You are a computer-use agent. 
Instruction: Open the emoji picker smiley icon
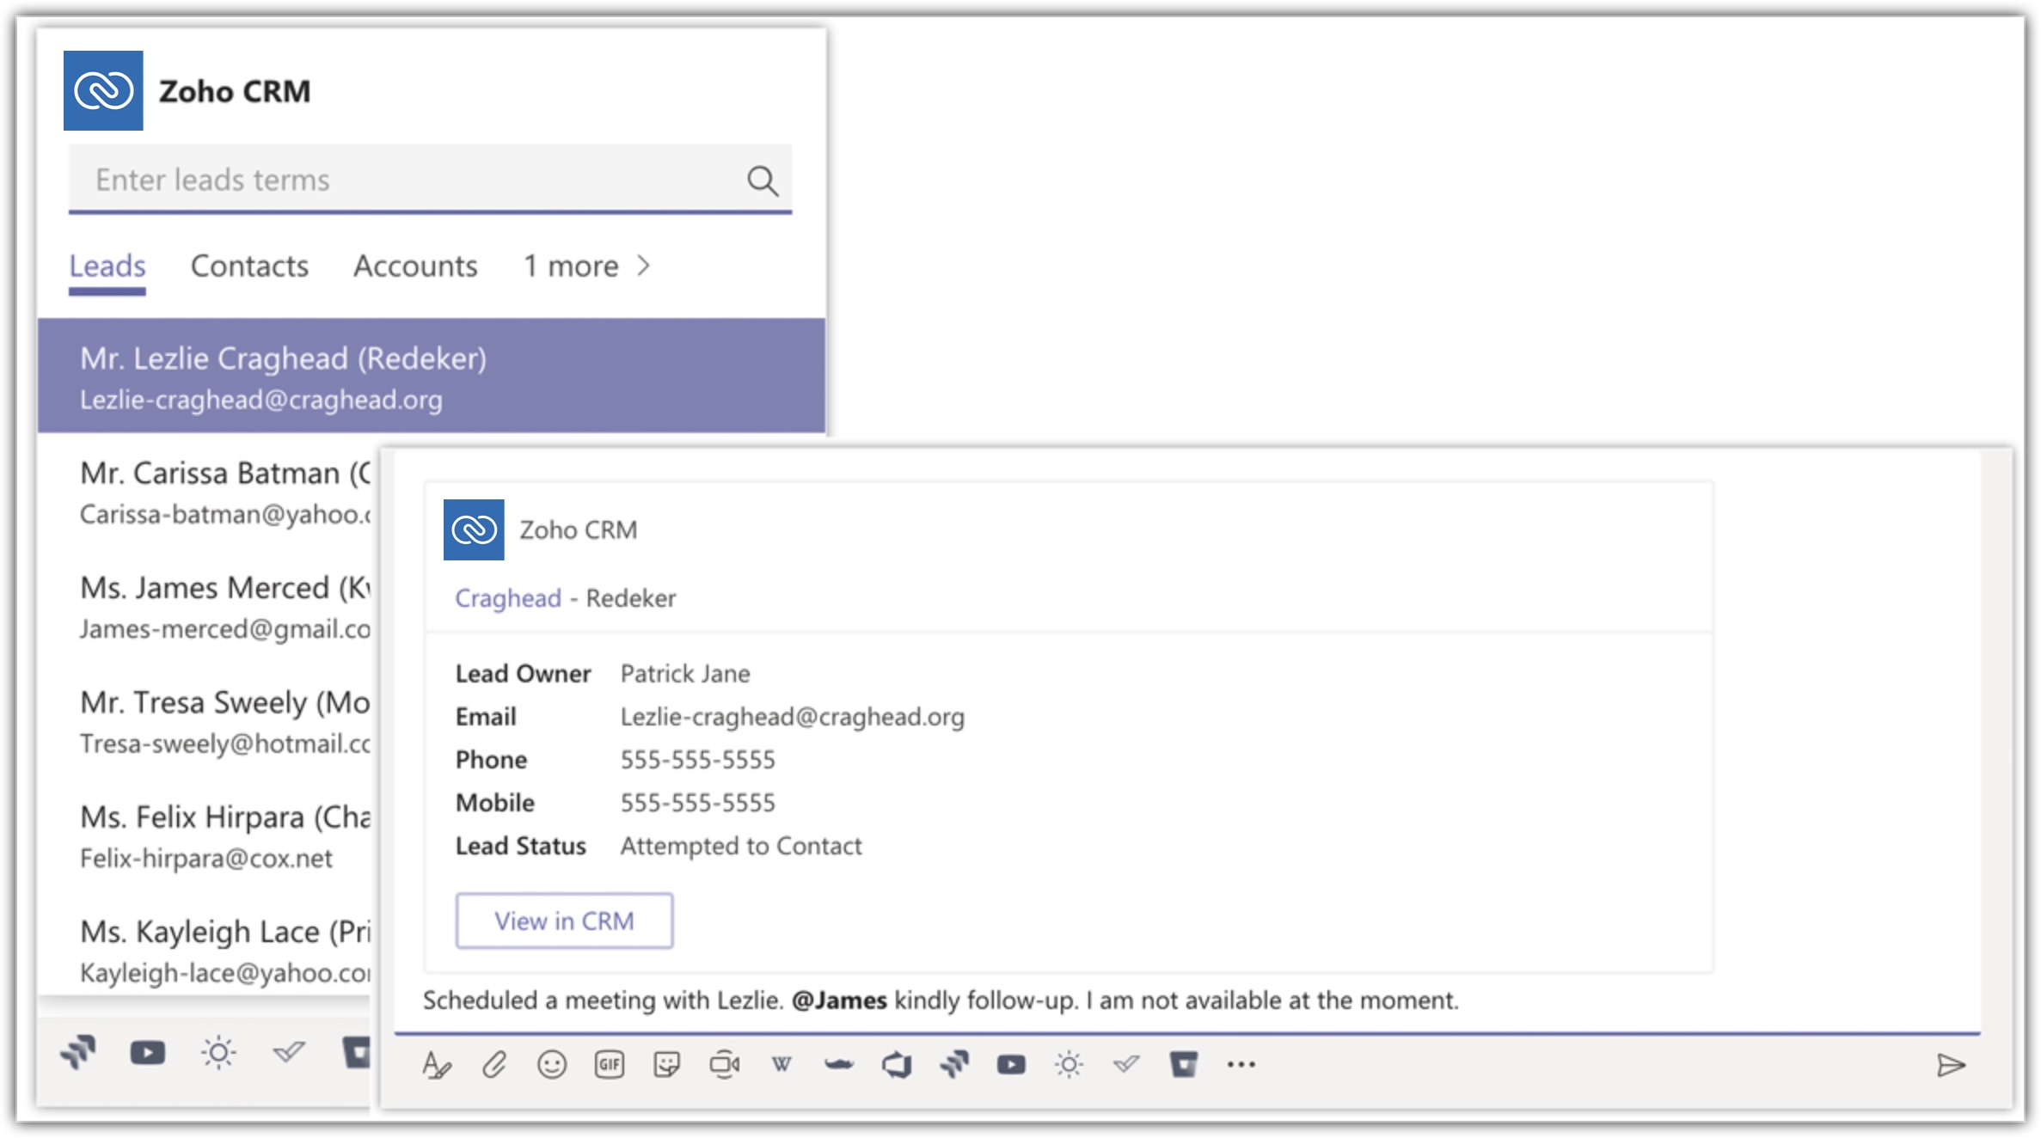(x=552, y=1065)
